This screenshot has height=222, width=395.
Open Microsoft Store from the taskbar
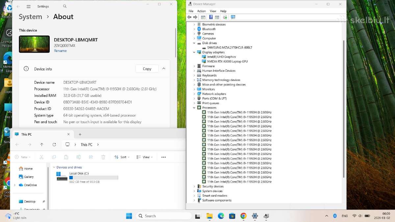232,216
